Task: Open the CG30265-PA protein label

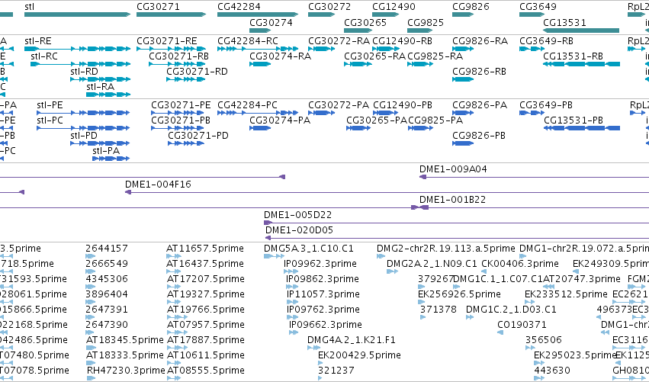Action: tap(377, 120)
